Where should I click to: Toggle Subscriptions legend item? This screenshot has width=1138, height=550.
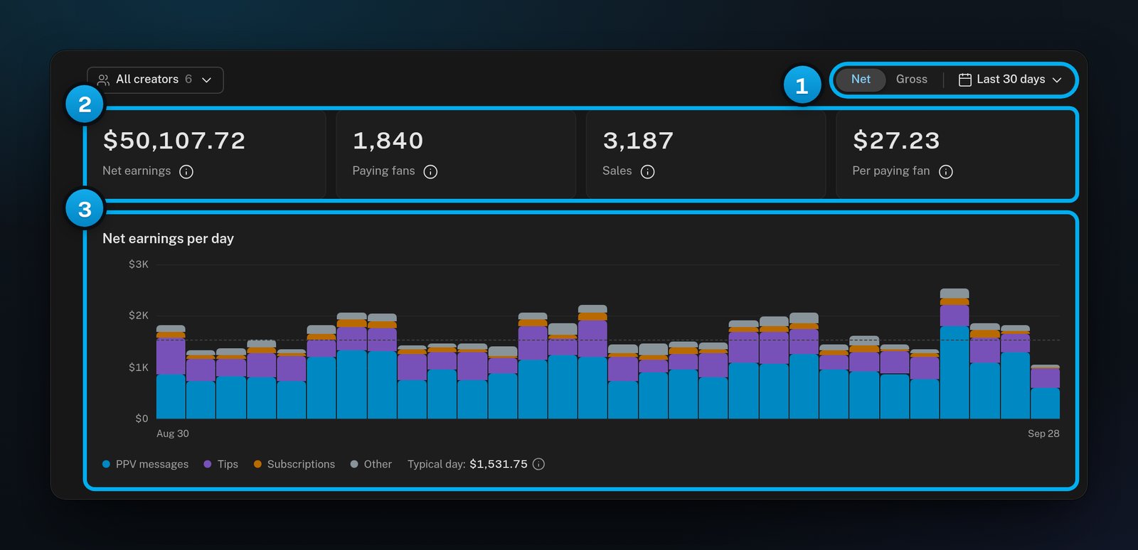click(x=294, y=464)
